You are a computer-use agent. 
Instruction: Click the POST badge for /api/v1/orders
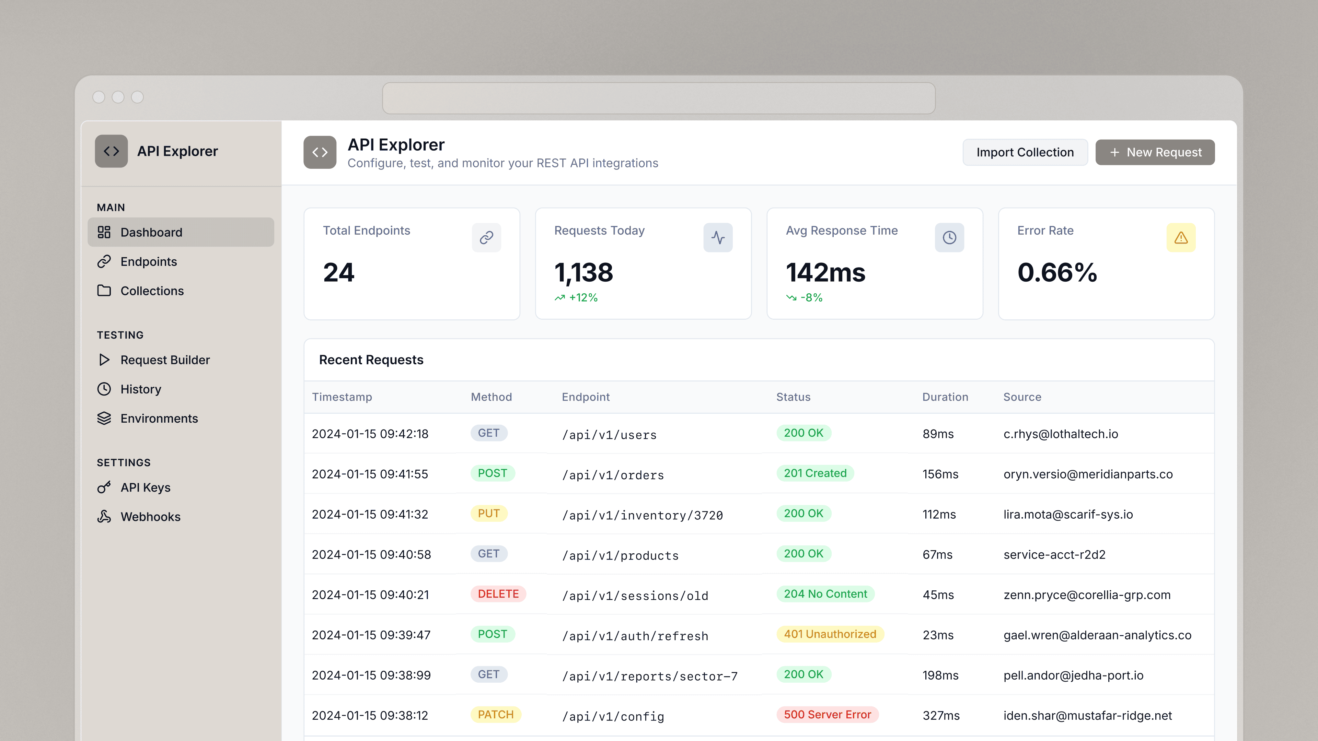point(492,473)
